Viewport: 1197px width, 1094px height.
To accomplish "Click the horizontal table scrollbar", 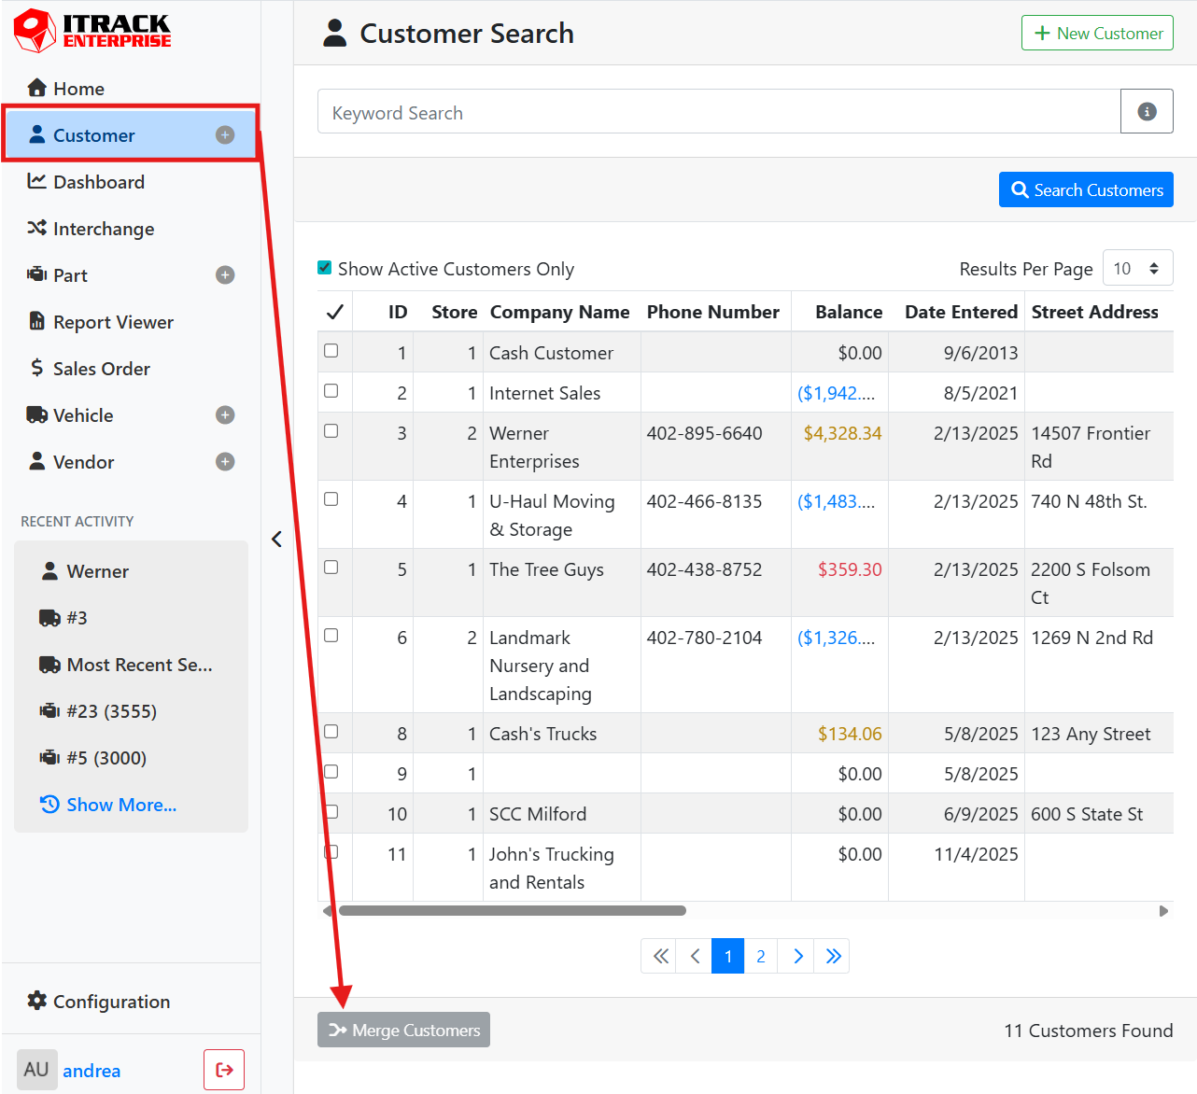I will (512, 910).
